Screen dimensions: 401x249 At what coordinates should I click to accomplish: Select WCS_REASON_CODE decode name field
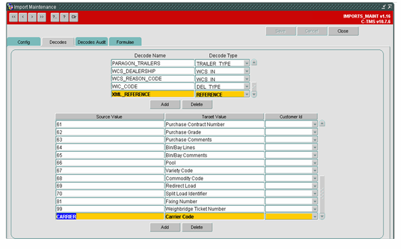pyautogui.click(x=153, y=79)
